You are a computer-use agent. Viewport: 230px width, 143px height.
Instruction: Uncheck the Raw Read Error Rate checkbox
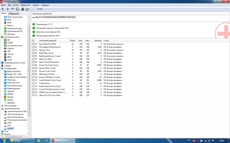[33, 44]
